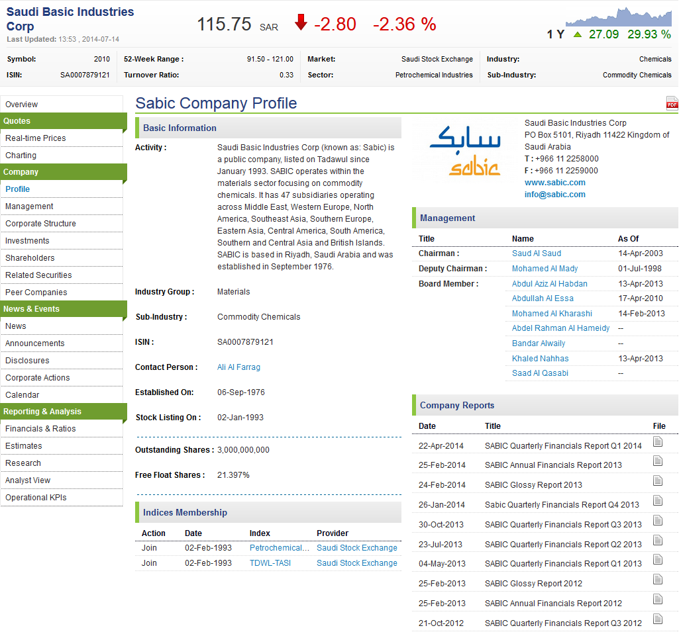
Task: Click ISIN value SA0007879121 in Basic Information
Action: tap(245, 342)
